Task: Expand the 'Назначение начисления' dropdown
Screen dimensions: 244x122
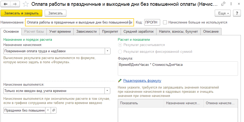Action: pos(107,51)
